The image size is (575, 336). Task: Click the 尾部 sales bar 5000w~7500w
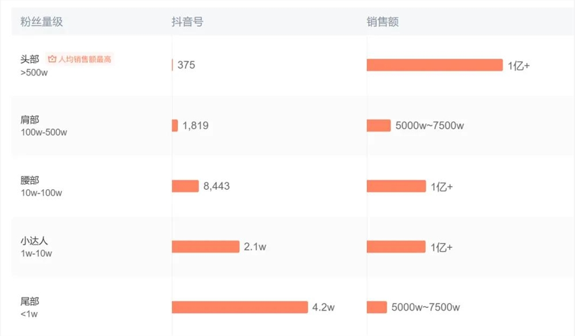(x=377, y=307)
